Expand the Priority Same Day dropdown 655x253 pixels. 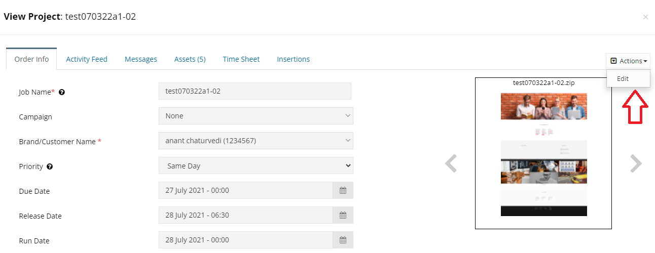pos(256,165)
